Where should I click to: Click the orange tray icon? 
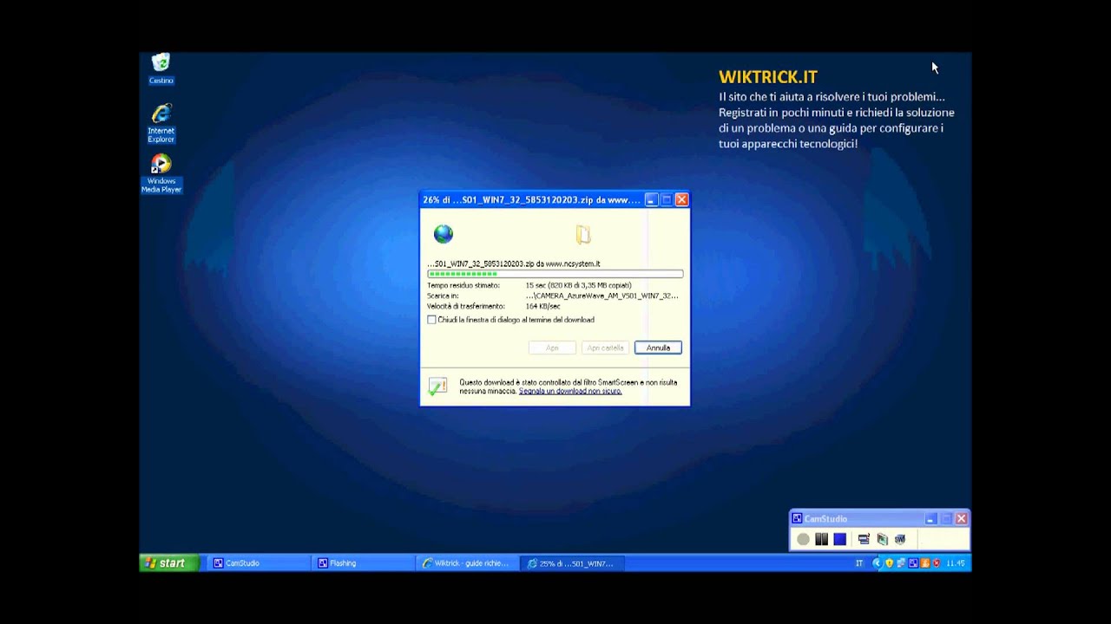click(x=924, y=563)
